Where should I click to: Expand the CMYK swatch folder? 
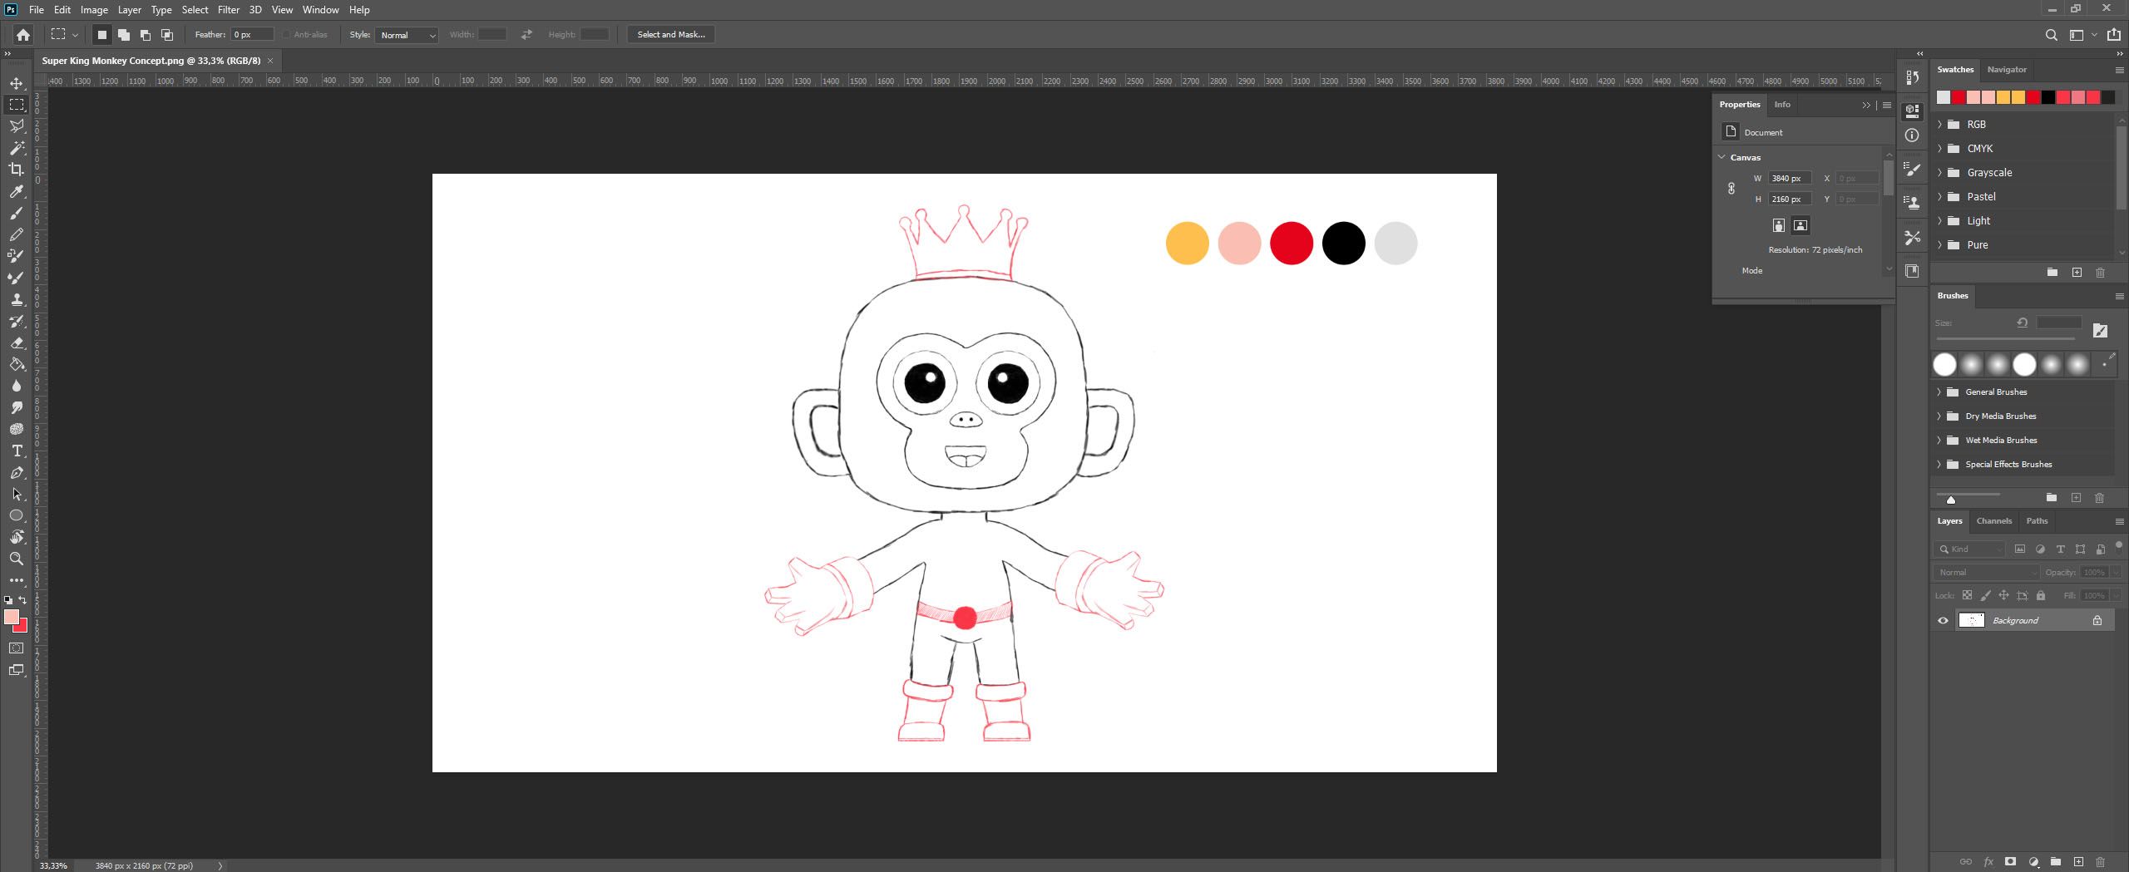(x=1940, y=149)
